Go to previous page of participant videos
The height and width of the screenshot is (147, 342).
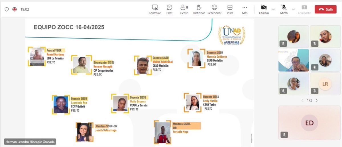point(303,100)
